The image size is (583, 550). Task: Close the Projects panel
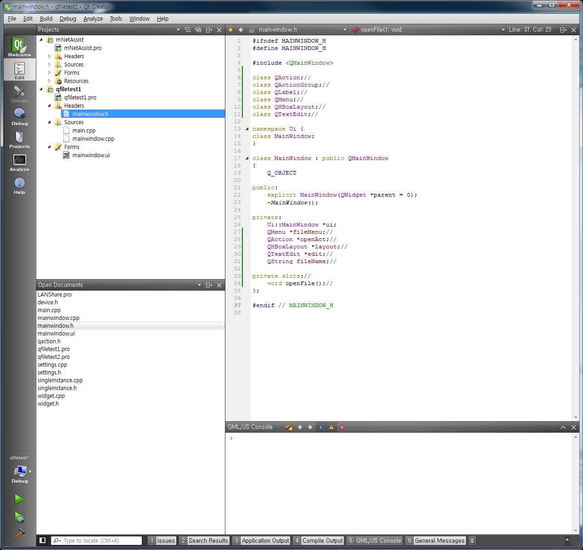(x=219, y=30)
